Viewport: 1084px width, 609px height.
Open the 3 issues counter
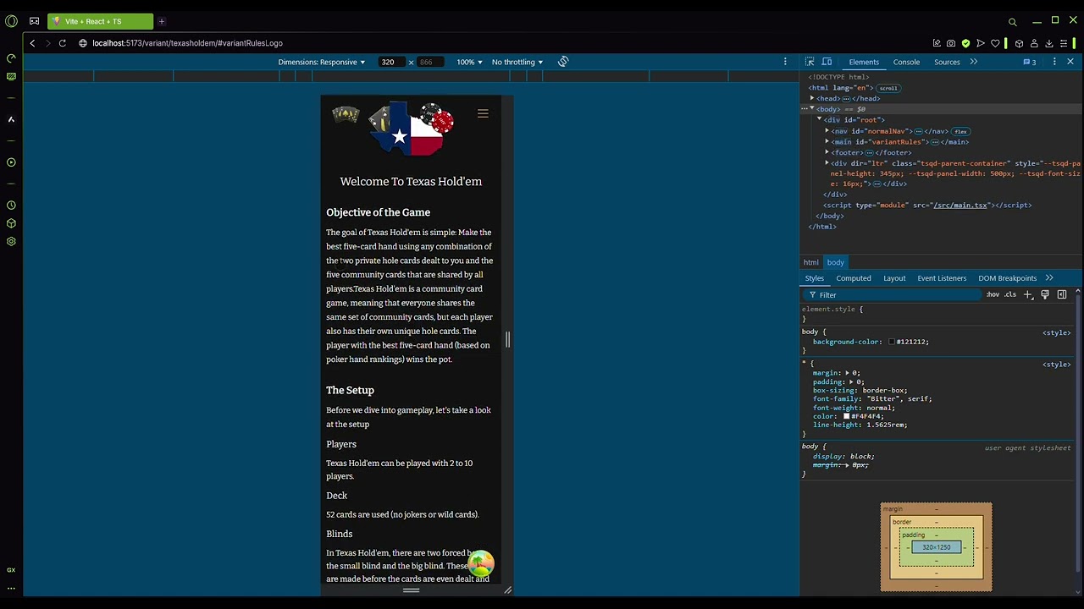coord(1030,62)
